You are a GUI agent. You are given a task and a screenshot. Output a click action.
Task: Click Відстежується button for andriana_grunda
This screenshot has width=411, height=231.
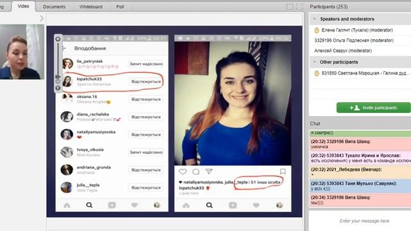coord(146,169)
